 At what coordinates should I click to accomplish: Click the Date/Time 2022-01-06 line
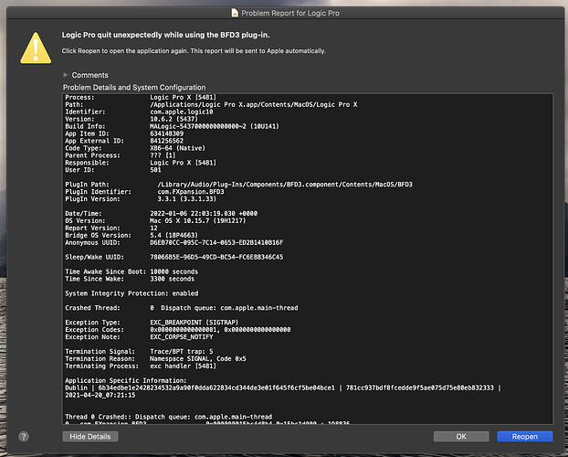162,213
